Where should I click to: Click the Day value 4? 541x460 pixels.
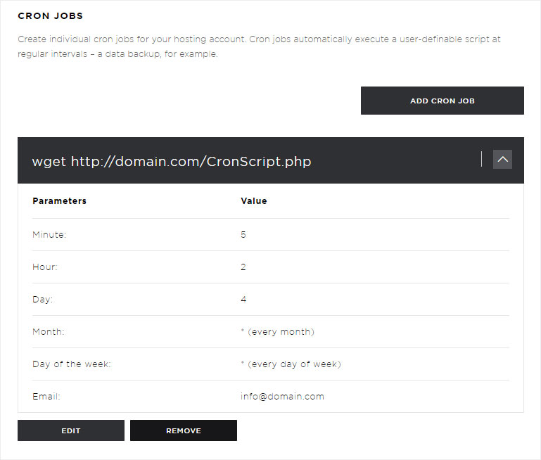pos(243,300)
